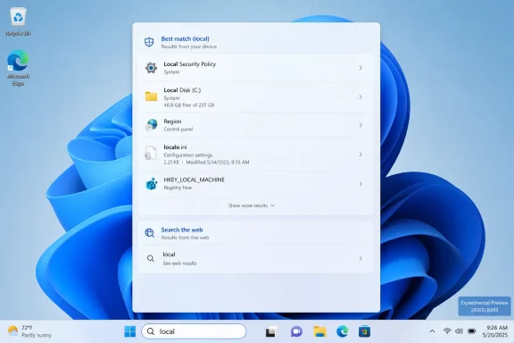
Task: Expand the local web result chevron
Action: pos(361,259)
